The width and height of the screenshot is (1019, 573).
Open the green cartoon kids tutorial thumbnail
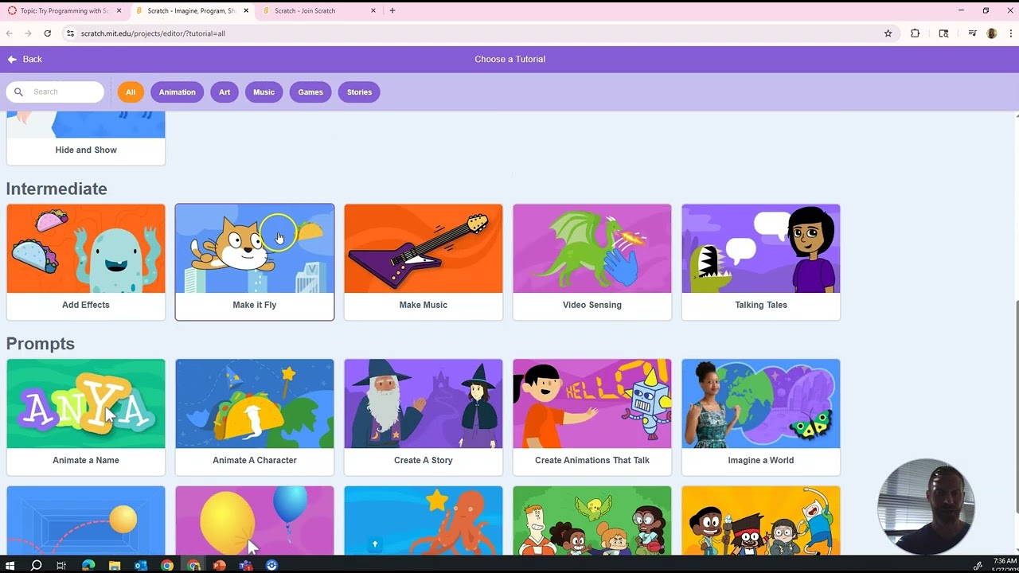coord(592,520)
